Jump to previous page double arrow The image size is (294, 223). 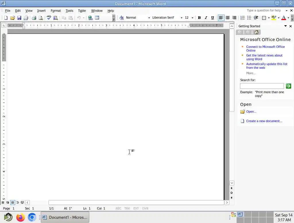(x=232, y=188)
